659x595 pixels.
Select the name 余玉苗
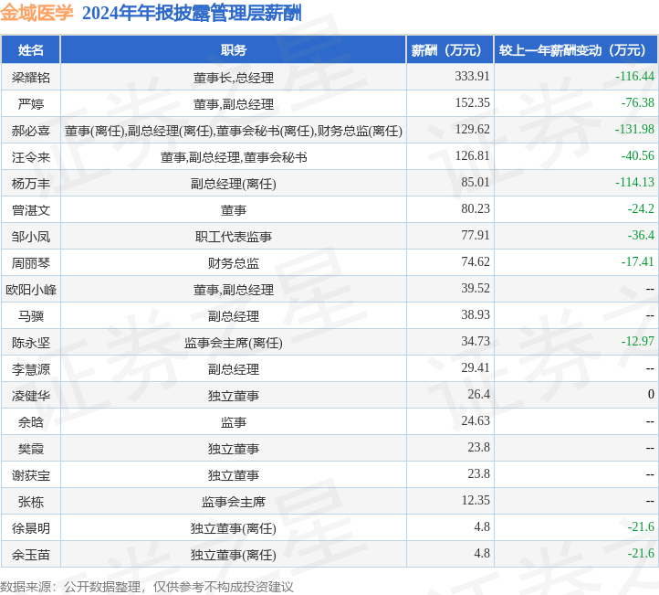click(x=31, y=555)
